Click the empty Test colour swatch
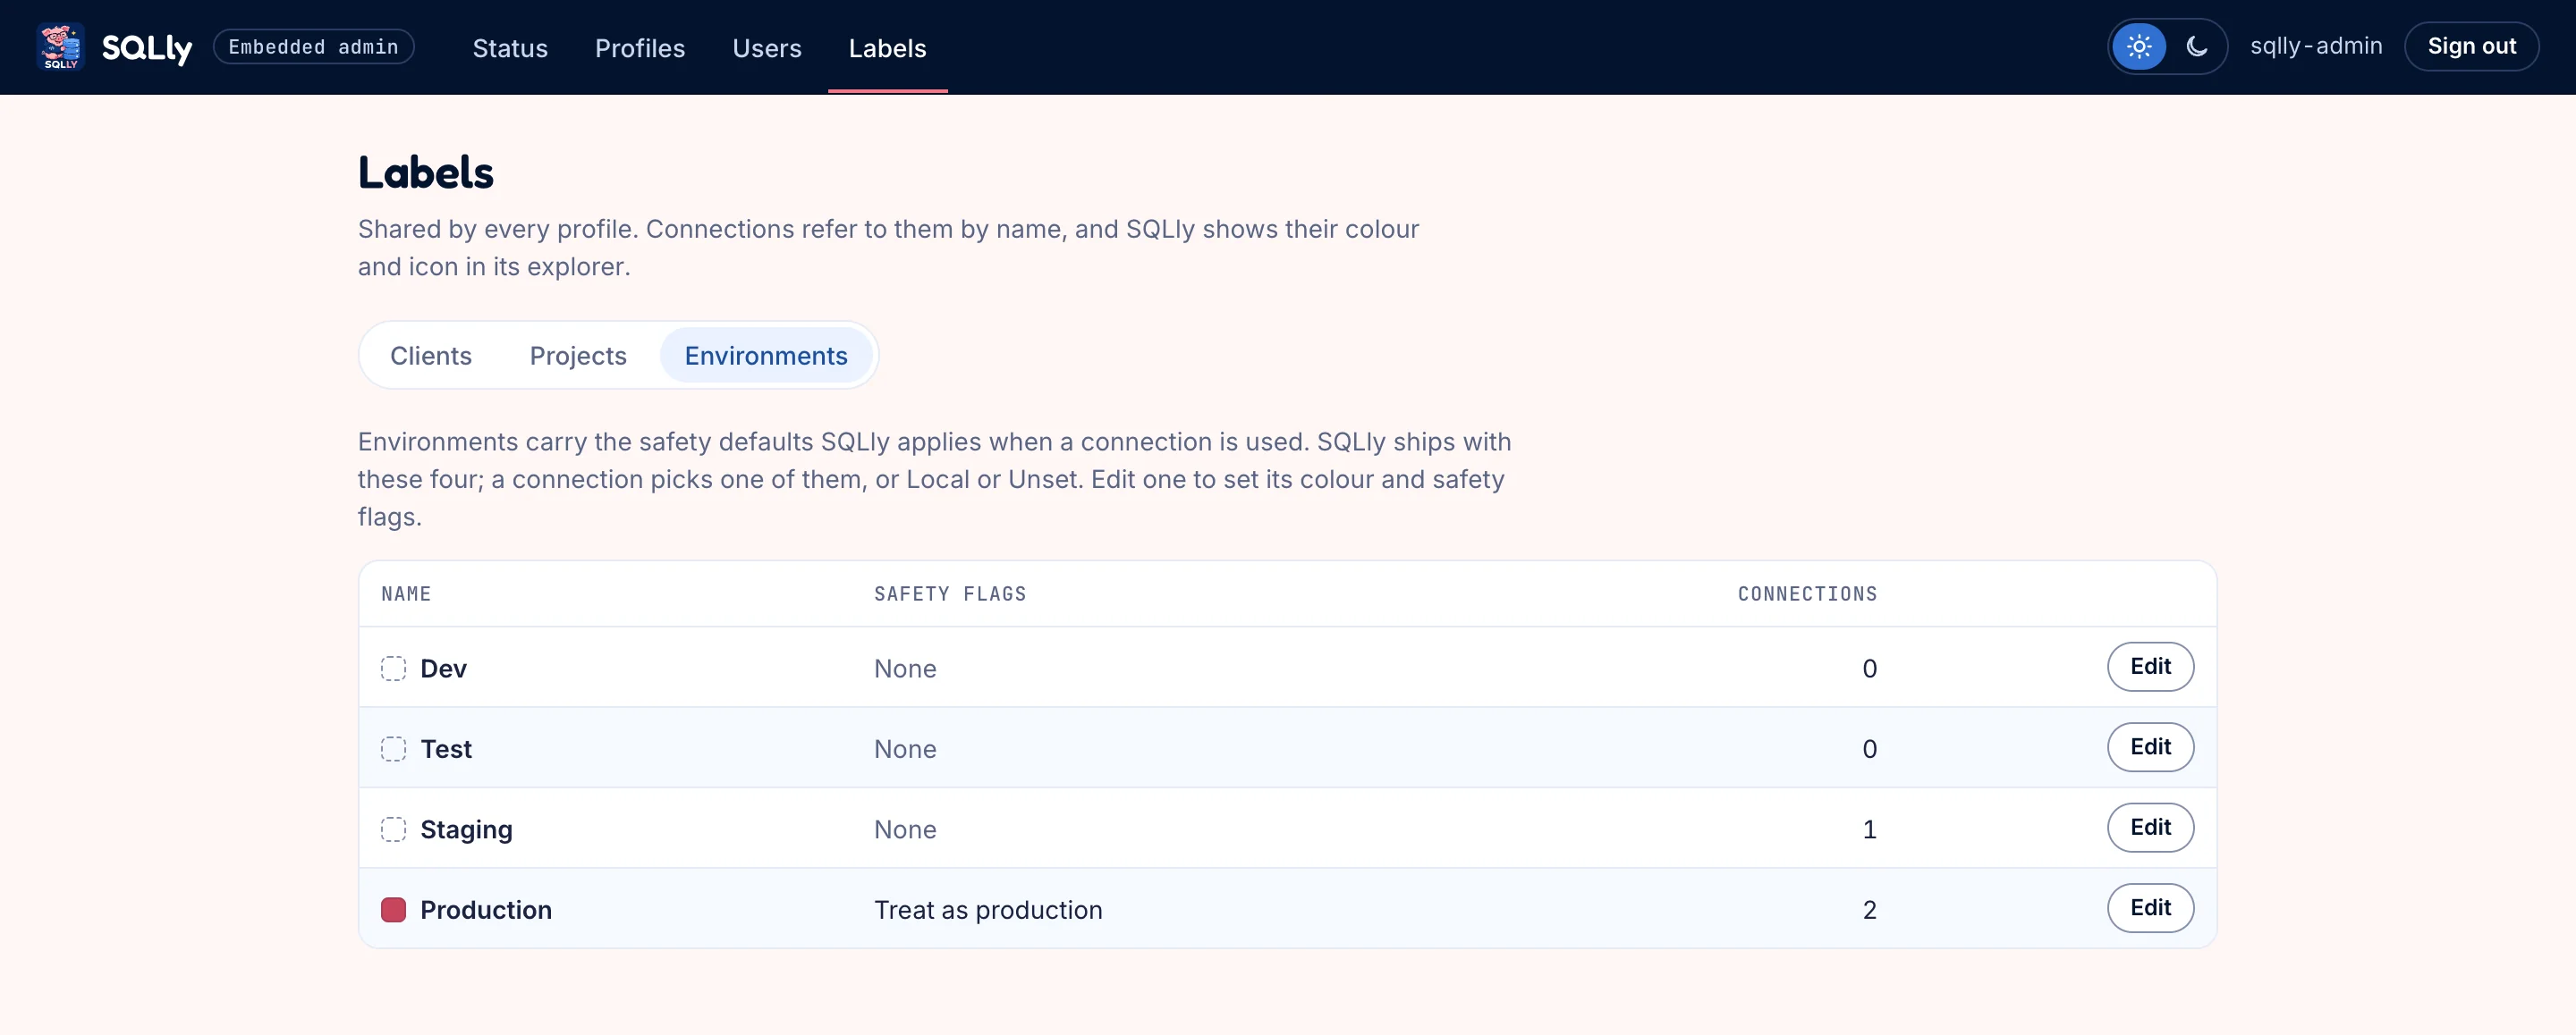2576x1035 pixels. click(x=393, y=748)
